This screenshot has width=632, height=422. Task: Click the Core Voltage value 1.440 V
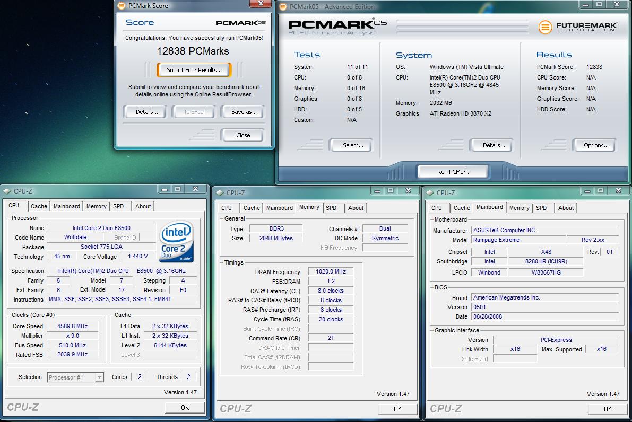point(138,256)
